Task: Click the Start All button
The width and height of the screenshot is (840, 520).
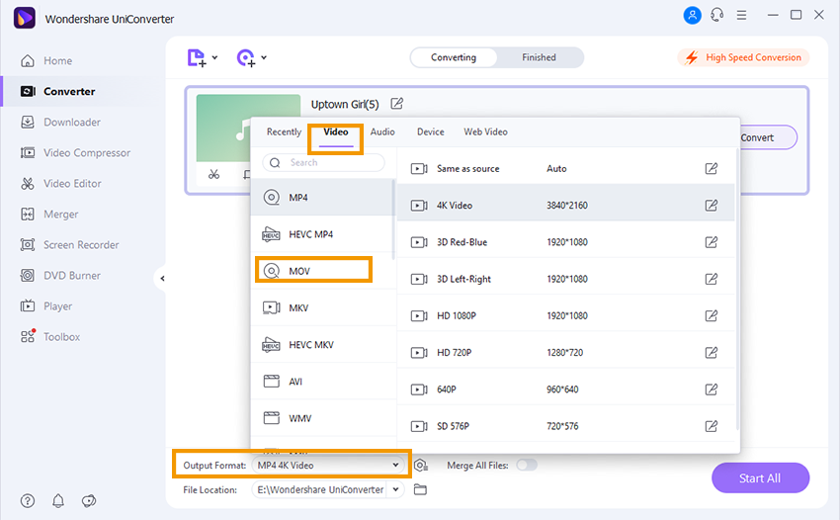Action: coord(760,477)
